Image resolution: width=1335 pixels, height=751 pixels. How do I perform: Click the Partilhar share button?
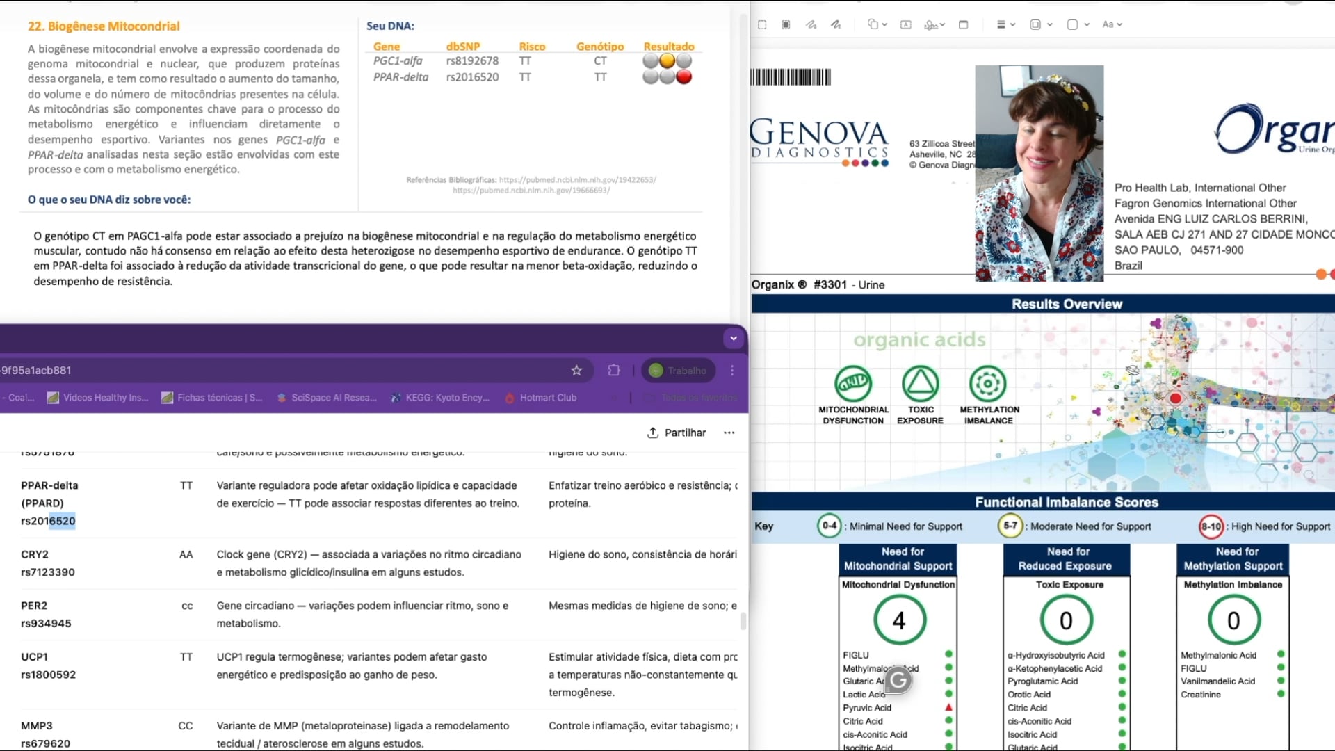point(677,433)
